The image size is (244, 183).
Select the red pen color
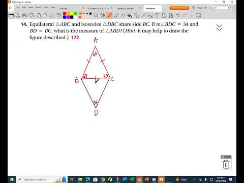click(x=65, y=14)
